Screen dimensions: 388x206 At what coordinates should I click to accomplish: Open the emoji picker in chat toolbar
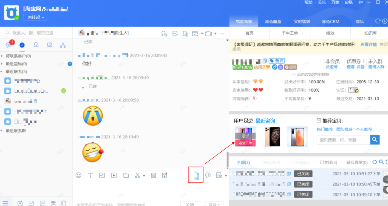coord(78,175)
